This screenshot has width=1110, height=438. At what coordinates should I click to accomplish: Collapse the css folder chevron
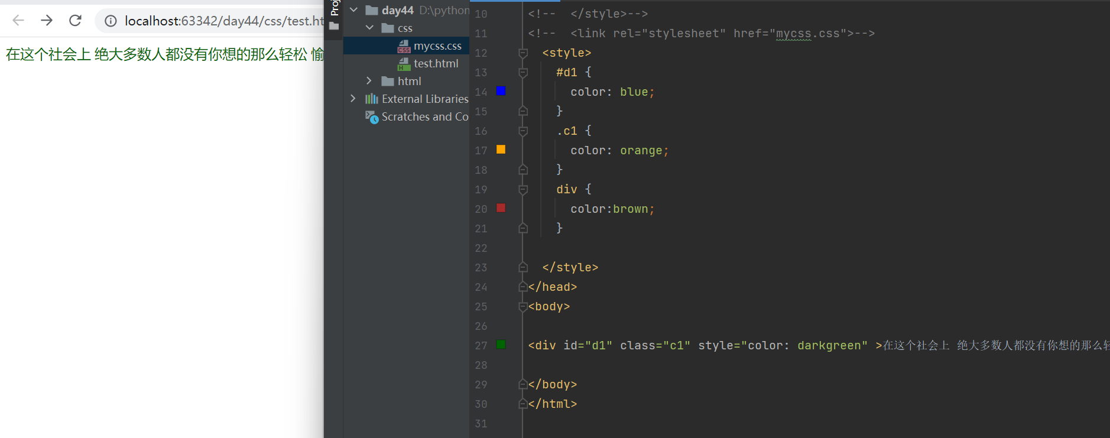[369, 28]
